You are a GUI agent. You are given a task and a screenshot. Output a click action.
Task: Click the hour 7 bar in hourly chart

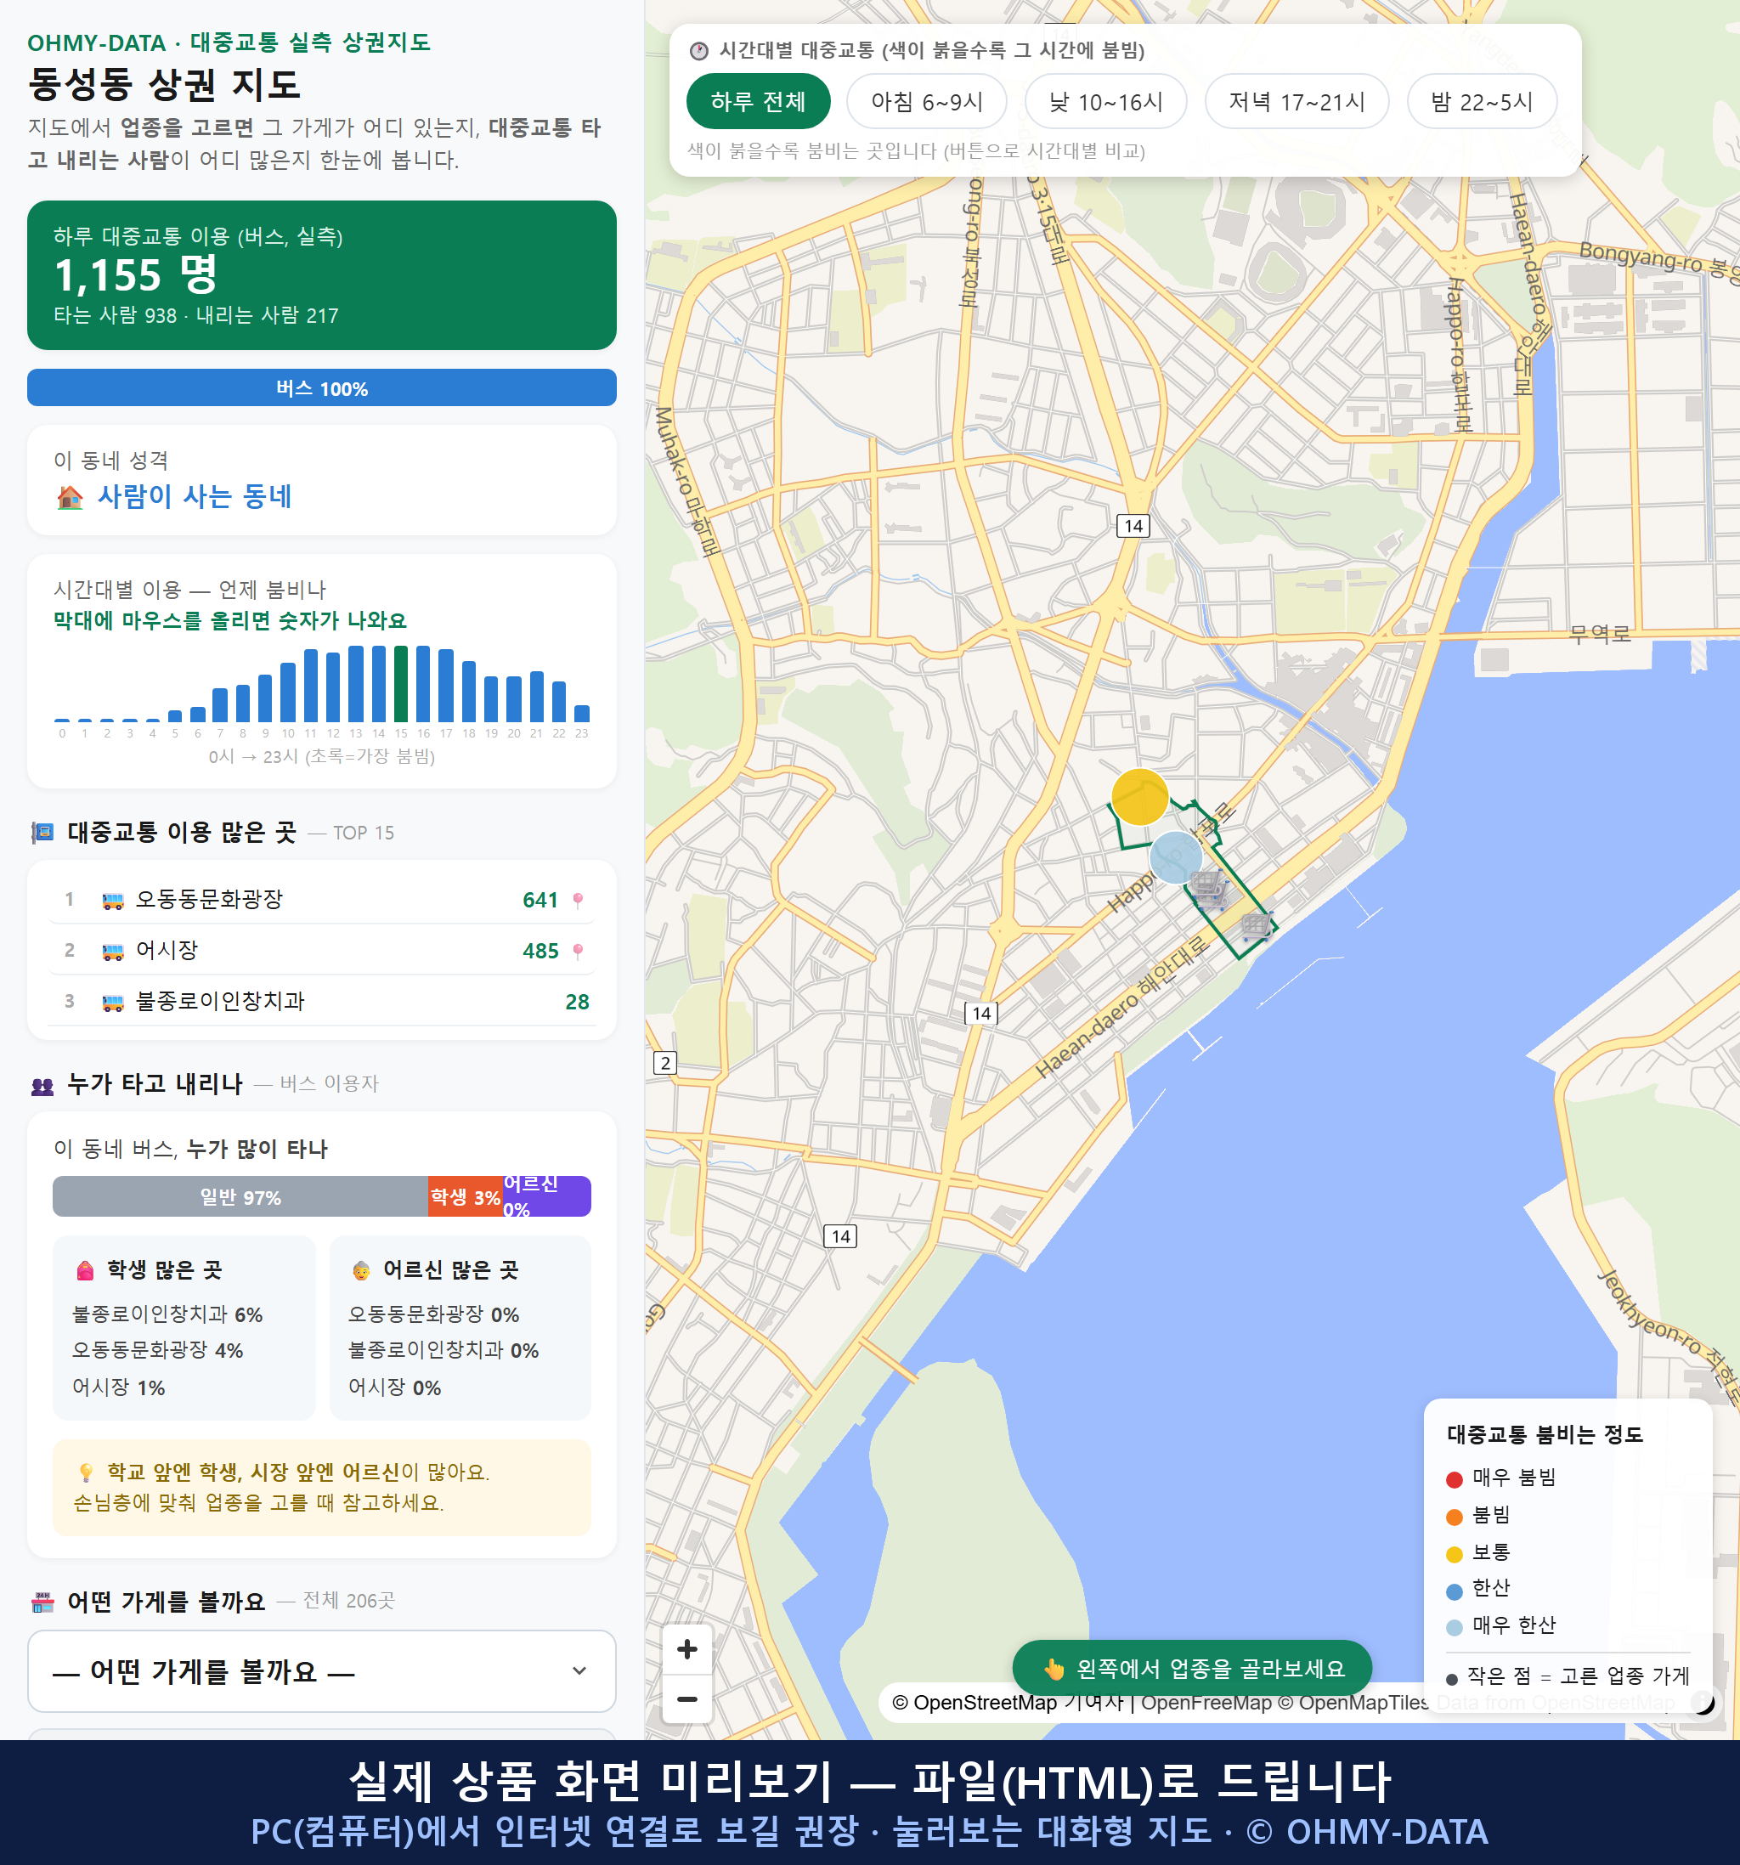[220, 704]
